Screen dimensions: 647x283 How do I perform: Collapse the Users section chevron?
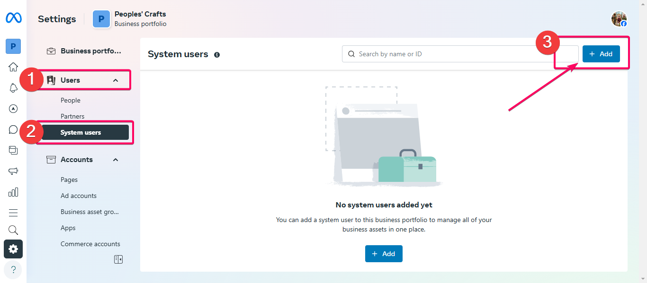pyautogui.click(x=116, y=80)
